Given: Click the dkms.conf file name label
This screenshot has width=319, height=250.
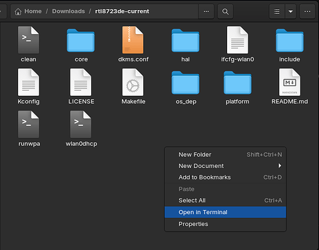Looking at the screenshot, I should coord(133,59).
